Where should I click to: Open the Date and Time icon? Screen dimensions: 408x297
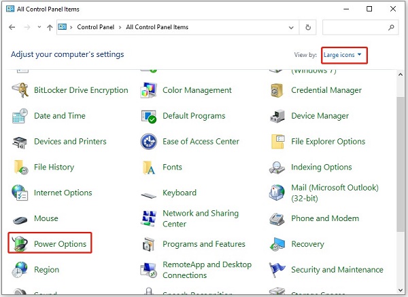[x=20, y=116]
